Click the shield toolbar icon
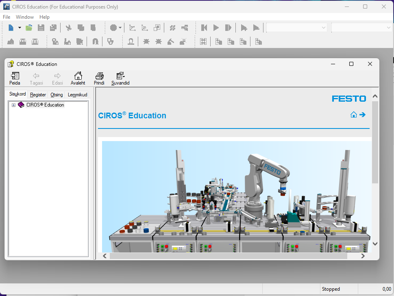The height and width of the screenshot is (296, 394). [x=110, y=41]
